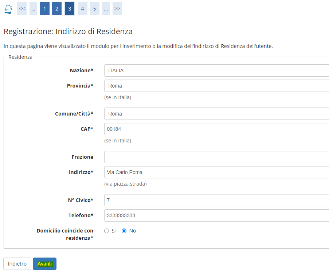Select Si for domicilio coincide
The image size is (329, 275).
(107, 231)
